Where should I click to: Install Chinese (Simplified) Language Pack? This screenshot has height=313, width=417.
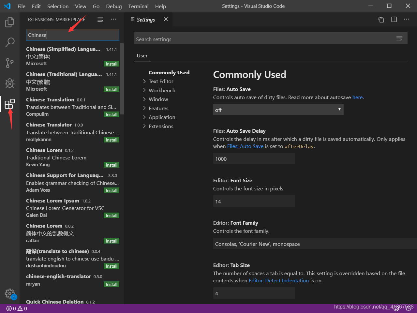[112, 64]
